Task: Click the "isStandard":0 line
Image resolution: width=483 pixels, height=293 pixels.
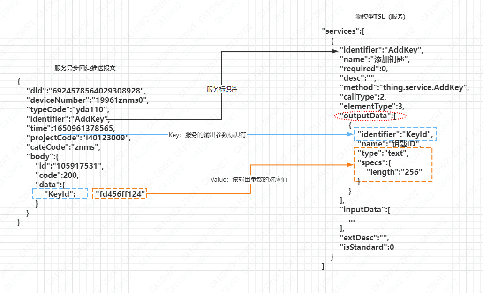Action: click(367, 247)
